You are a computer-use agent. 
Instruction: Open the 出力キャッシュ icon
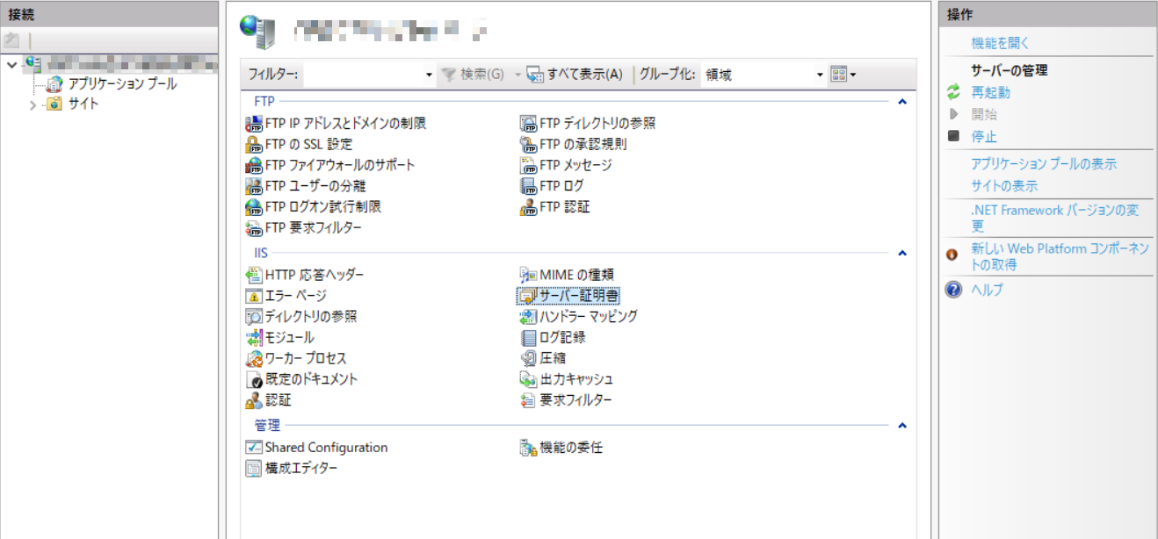527,379
